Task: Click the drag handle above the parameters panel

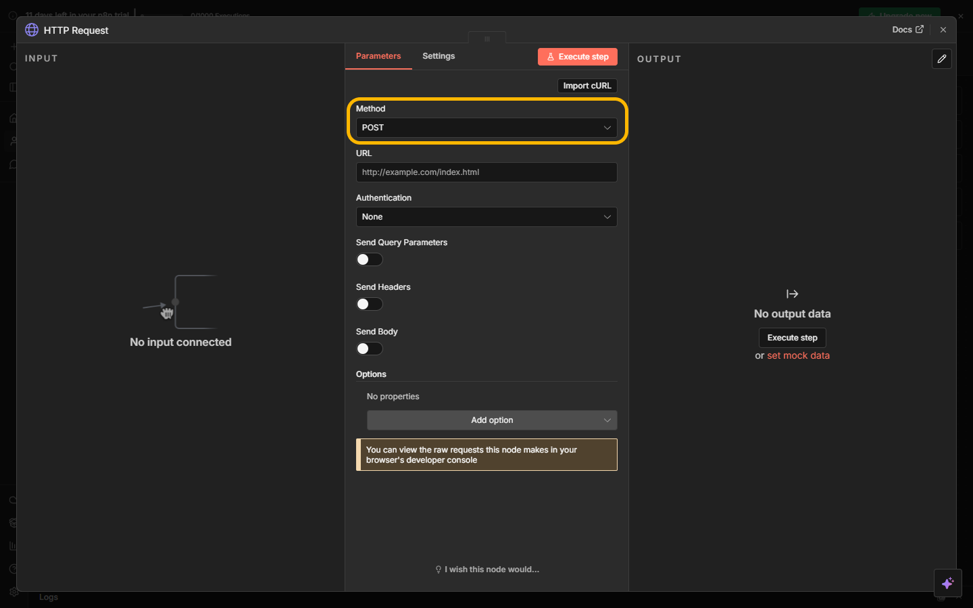Action: point(487,39)
